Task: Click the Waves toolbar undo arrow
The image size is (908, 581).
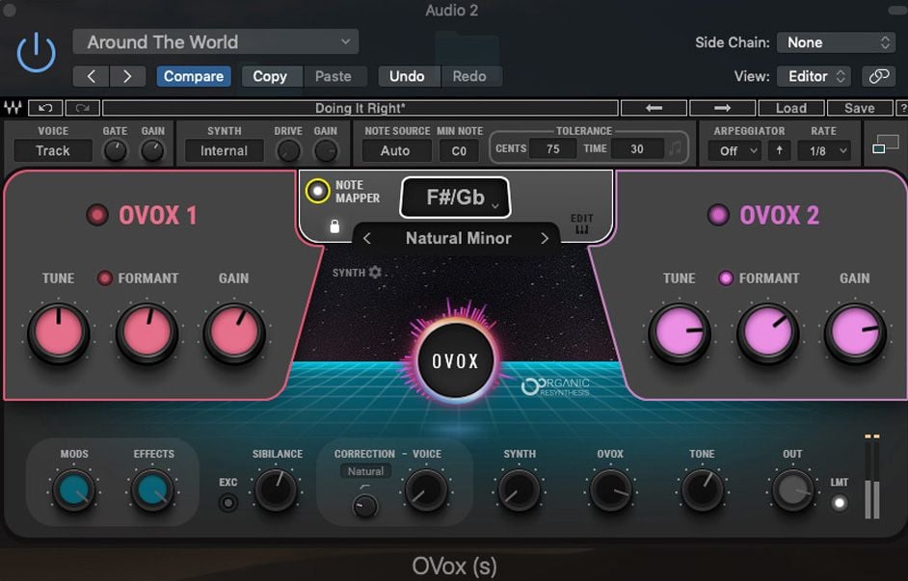Action: (x=45, y=108)
